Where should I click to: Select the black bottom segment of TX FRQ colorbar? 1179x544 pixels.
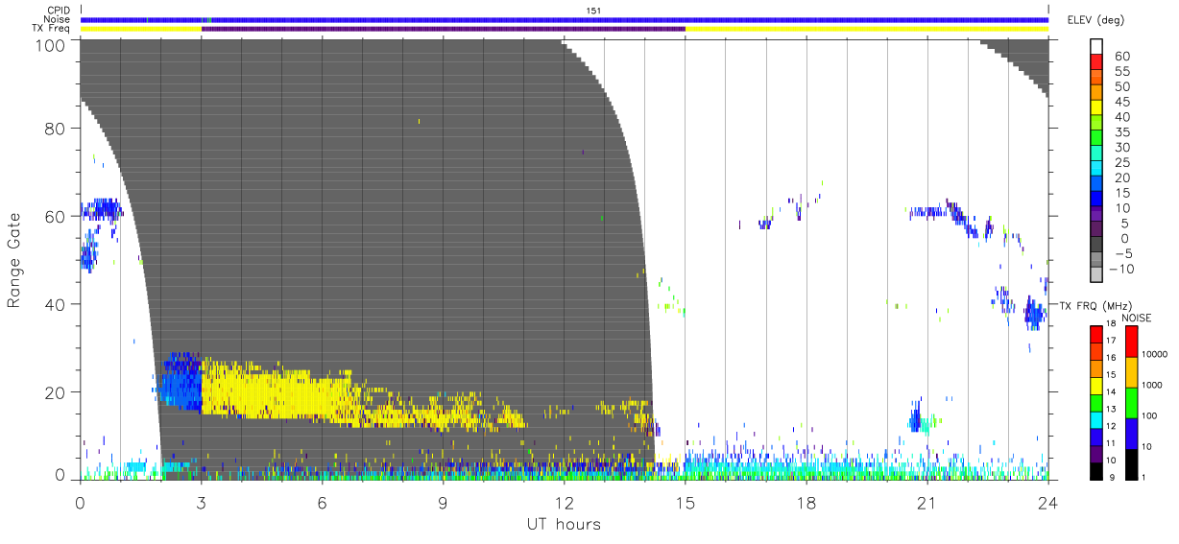tap(1095, 471)
